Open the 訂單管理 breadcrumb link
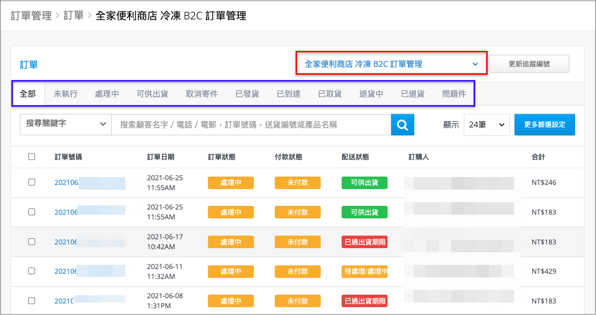Viewport: 596px width, 315px height. (31, 16)
